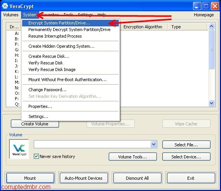The height and width of the screenshot is (191, 221).
Task: Select drive letter B: in list
Action: click(17, 39)
